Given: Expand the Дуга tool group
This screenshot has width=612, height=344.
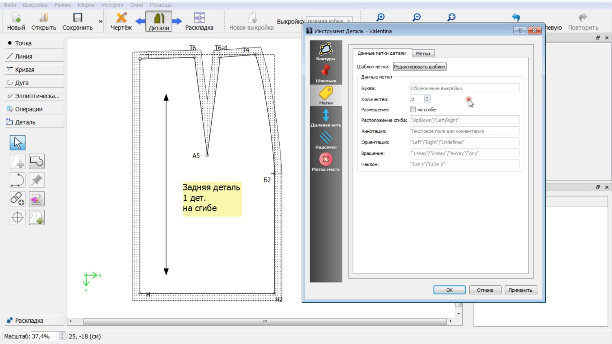Looking at the screenshot, I should tap(34, 83).
